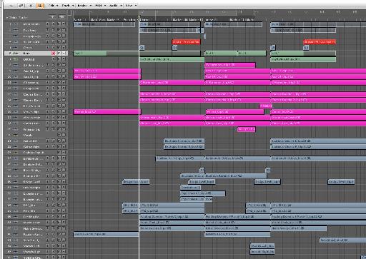This screenshot has width=366, height=259.
Task: Click the Verse_bip track icon
Action: coord(16,112)
